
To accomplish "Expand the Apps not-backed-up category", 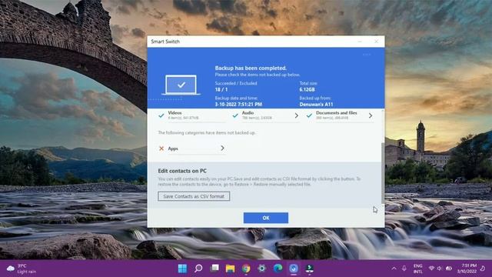I will [222, 148].
